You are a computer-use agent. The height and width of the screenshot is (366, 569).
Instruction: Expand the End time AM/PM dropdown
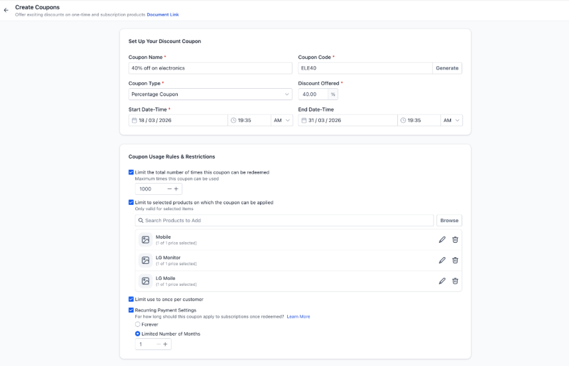click(x=451, y=121)
